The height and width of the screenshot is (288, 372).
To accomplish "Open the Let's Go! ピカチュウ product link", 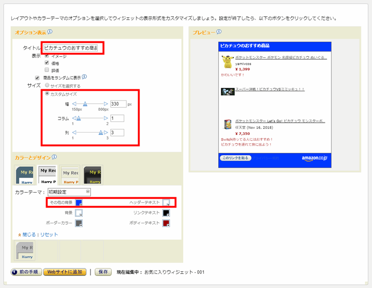I will pyautogui.click(x=280, y=121).
